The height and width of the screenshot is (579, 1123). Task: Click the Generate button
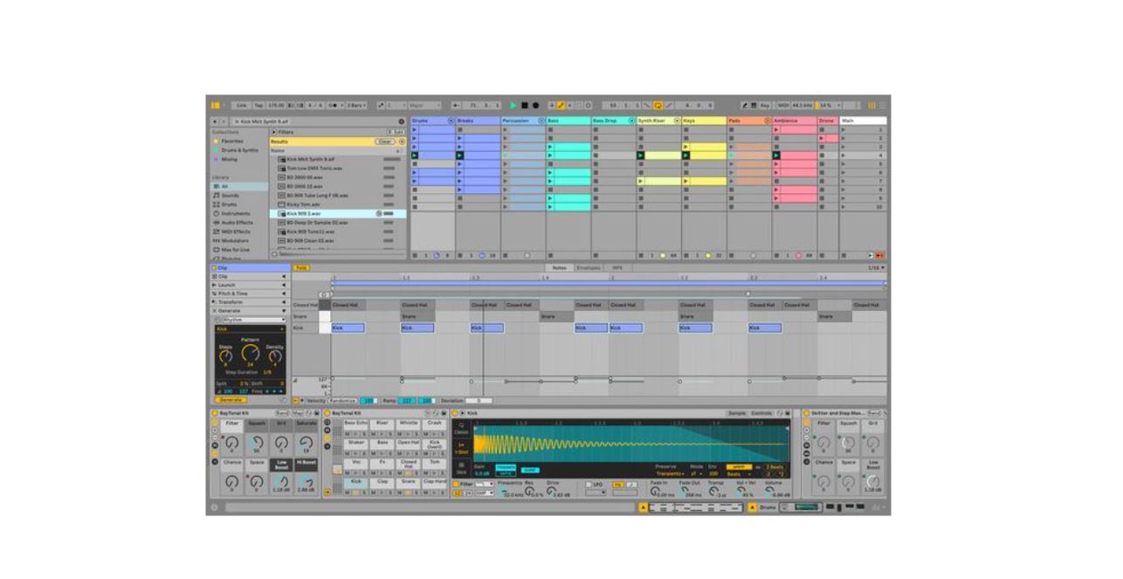(231, 400)
